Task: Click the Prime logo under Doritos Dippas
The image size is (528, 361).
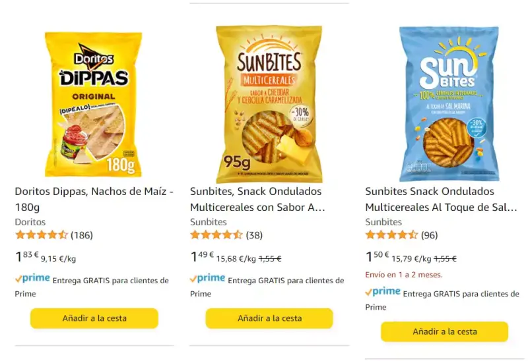Action: coord(32,279)
